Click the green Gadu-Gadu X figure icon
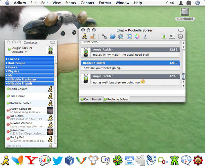This screenshot has width=205, height=166. pos(174,160)
